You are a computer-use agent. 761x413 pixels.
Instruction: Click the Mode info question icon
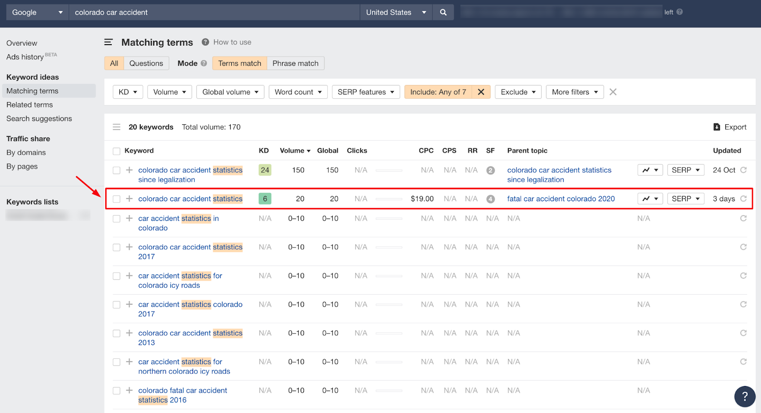click(204, 63)
